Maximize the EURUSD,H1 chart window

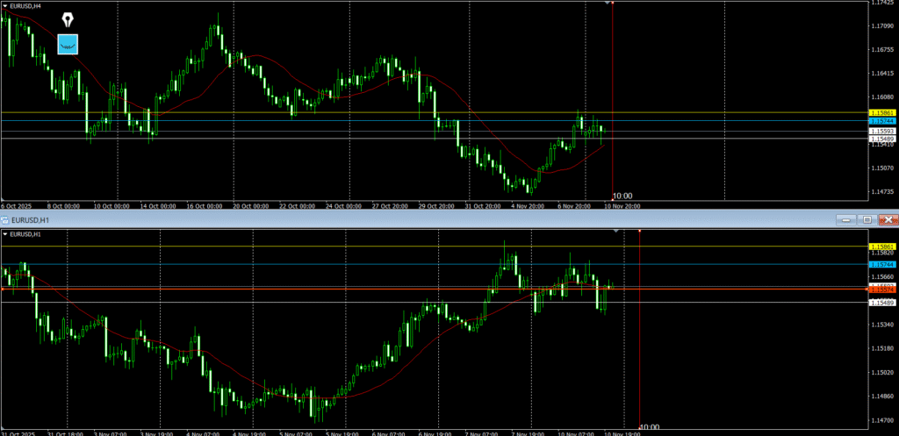tap(867, 219)
